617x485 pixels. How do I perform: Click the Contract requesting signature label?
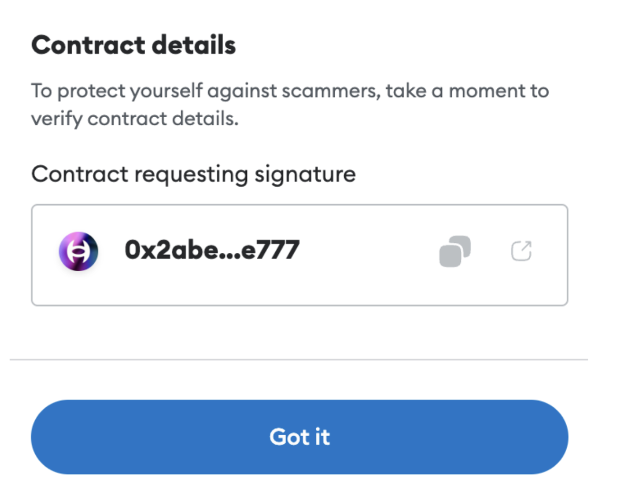[x=193, y=174]
